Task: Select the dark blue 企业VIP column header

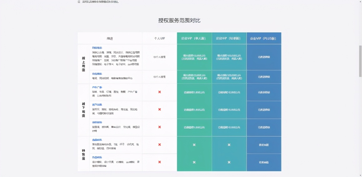Action: tap(264, 38)
